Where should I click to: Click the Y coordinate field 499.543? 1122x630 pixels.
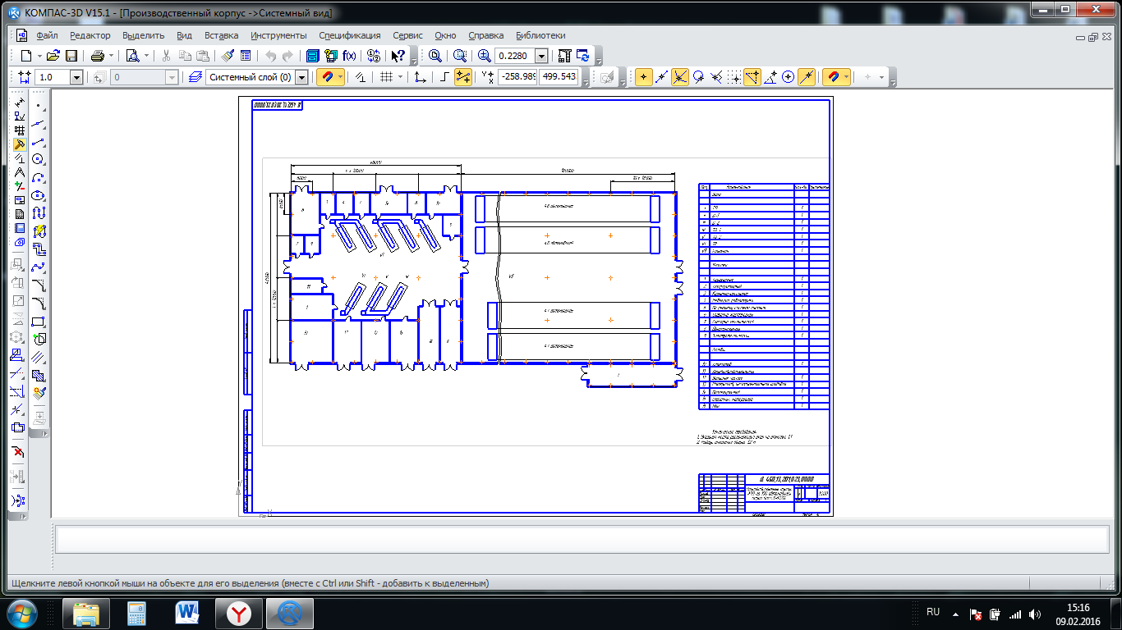pyautogui.click(x=559, y=77)
